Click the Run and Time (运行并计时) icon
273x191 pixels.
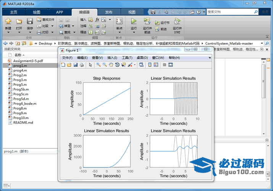177,21
